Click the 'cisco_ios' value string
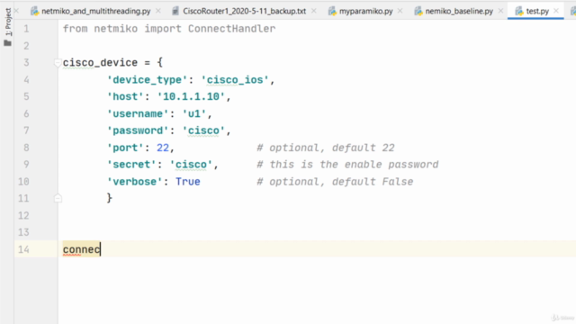 tap(235, 80)
